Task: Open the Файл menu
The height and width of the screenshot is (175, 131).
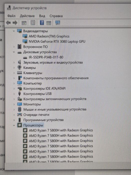Action: click(x=11, y=16)
